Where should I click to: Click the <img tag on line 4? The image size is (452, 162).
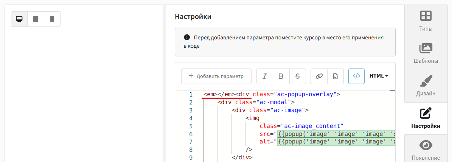click(253, 118)
